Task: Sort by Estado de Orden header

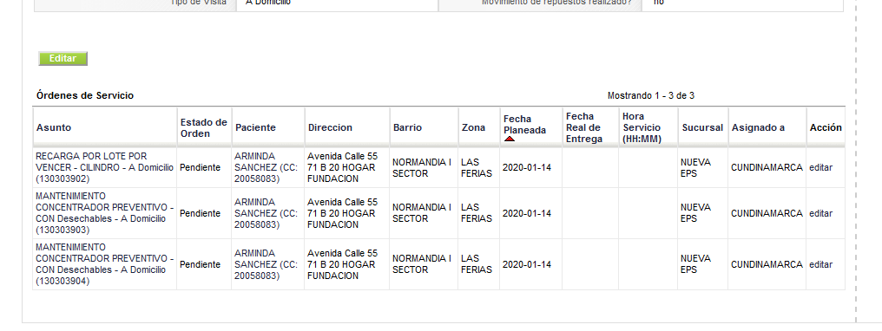Action: [x=204, y=128]
